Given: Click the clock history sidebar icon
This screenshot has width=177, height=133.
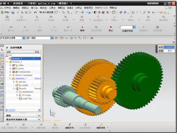Looking at the screenshot, I should pyautogui.click(x=2, y=107).
